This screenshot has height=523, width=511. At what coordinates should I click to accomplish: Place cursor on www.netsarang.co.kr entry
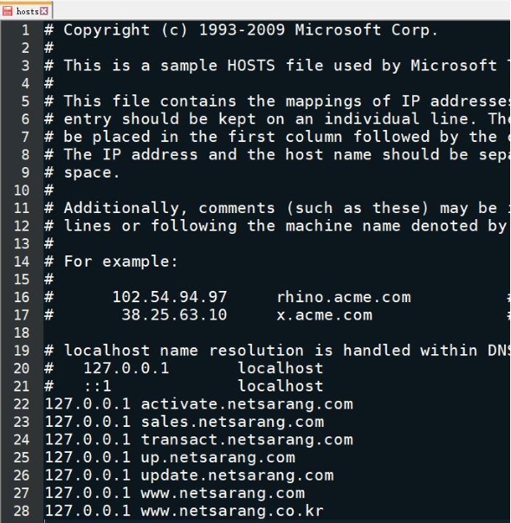pyautogui.click(x=232, y=511)
